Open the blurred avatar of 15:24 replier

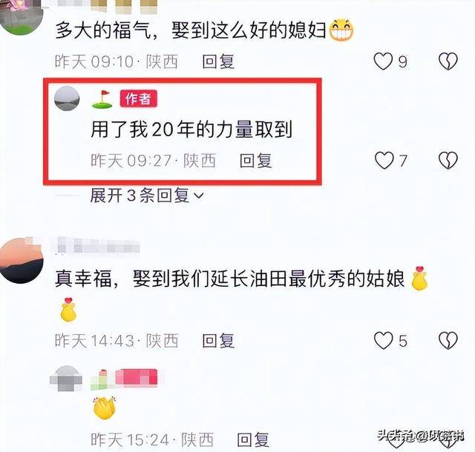66,378
